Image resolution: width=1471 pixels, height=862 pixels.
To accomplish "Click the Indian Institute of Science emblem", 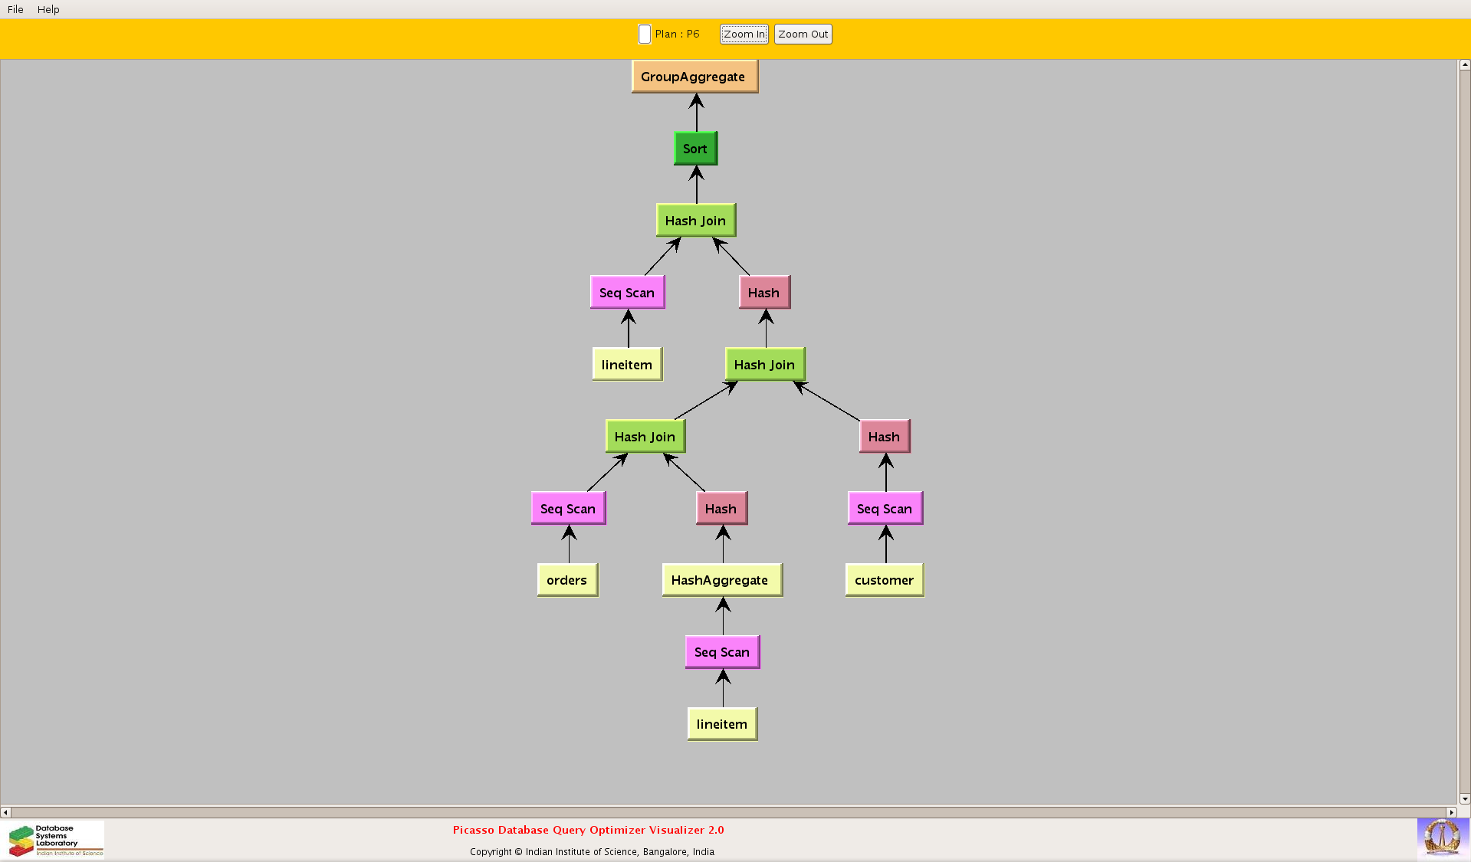I will click(x=1442, y=837).
